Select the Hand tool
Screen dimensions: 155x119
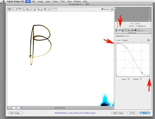(x=13, y=9)
